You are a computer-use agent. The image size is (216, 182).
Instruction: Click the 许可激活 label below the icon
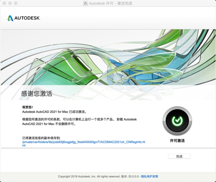pos(177,141)
